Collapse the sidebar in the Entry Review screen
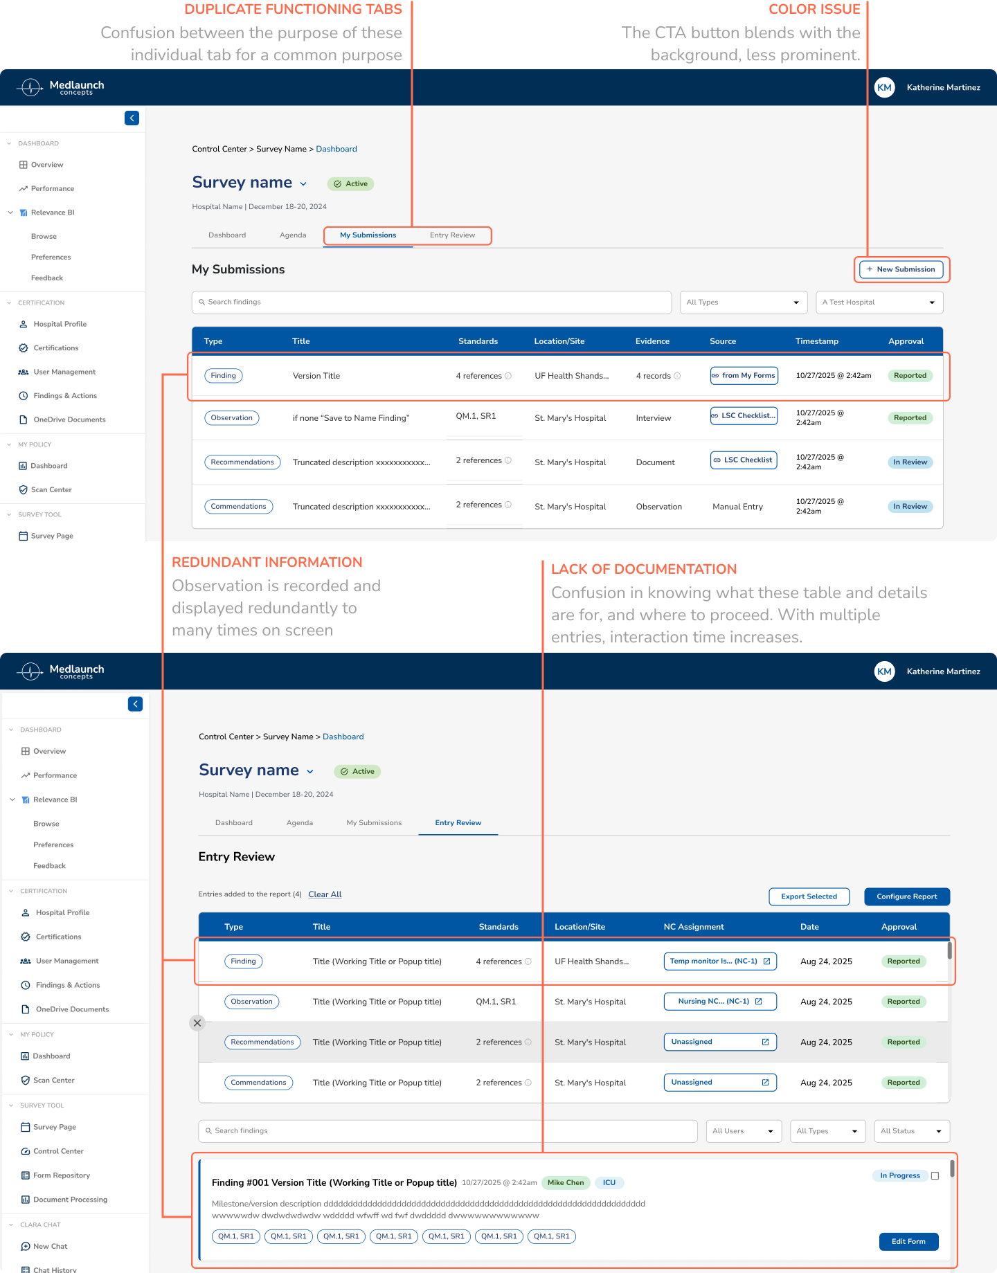This screenshot has width=997, height=1273. pos(135,704)
